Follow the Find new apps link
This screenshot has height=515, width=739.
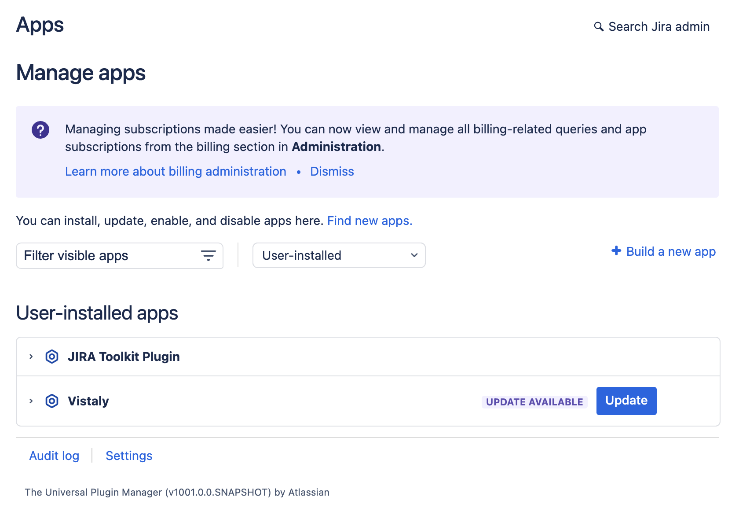coord(370,221)
